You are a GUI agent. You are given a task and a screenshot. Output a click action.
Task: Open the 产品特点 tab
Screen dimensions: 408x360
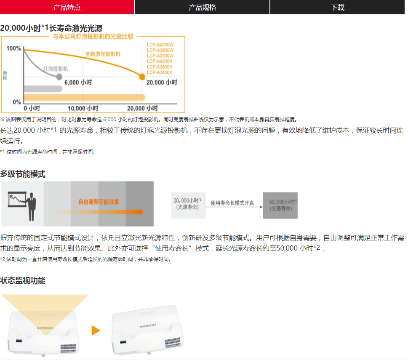pos(67,7)
